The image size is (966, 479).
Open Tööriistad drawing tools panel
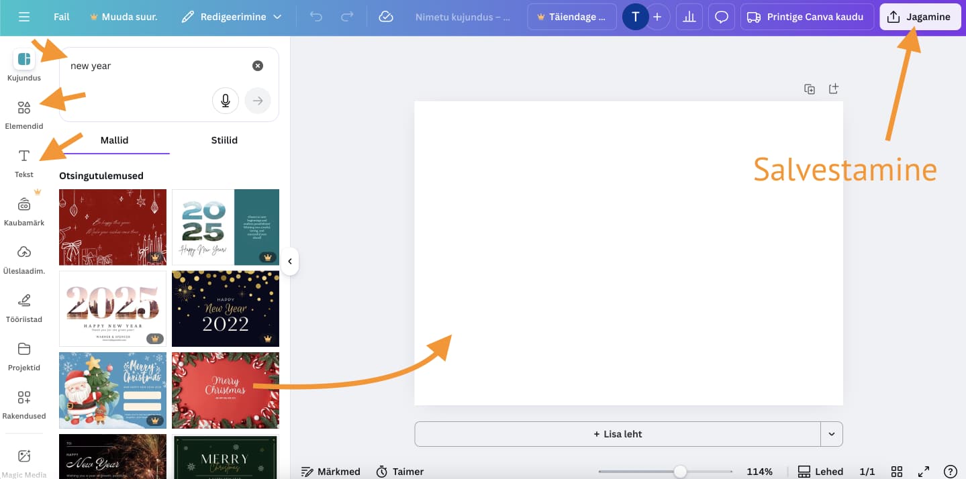point(24,307)
